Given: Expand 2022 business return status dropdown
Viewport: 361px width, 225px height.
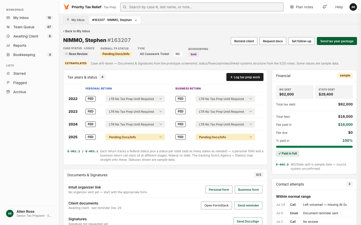Looking at the screenshot, I should point(225,99).
